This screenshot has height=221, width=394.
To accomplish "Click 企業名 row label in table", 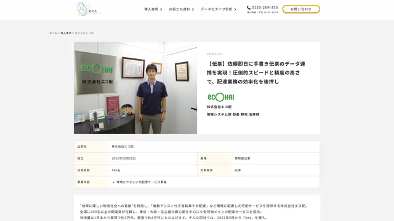I will 82,147.
